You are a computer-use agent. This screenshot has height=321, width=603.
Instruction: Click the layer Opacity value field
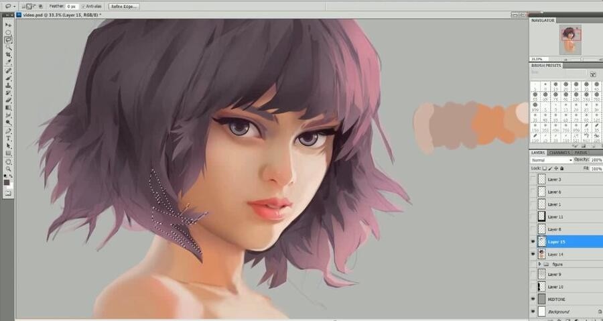tap(596, 160)
